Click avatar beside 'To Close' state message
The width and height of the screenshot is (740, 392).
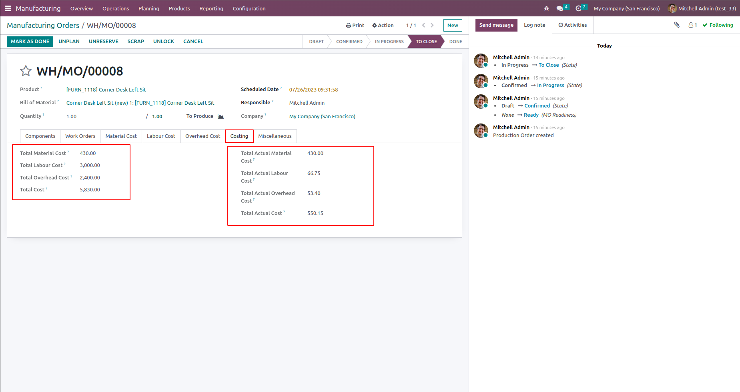tap(481, 61)
